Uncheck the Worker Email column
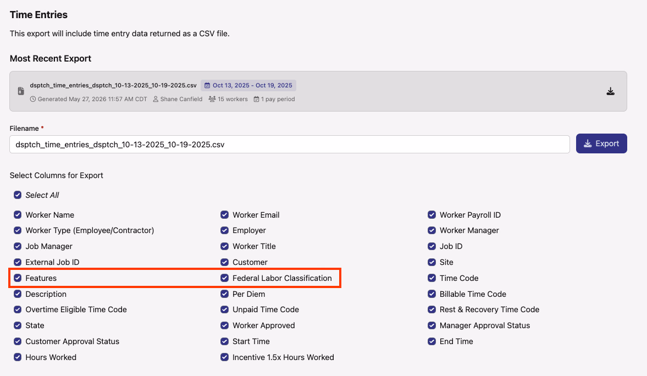The image size is (647, 376). pyautogui.click(x=224, y=214)
